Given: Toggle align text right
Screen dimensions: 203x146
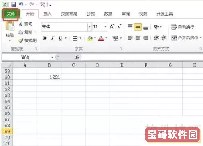Looking at the screenshot, I should click(146, 38).
